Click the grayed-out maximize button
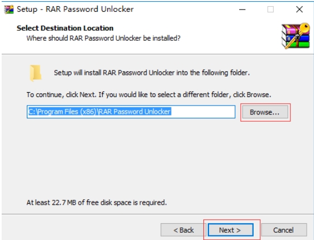The image size is (314, 240). [270, 9]
